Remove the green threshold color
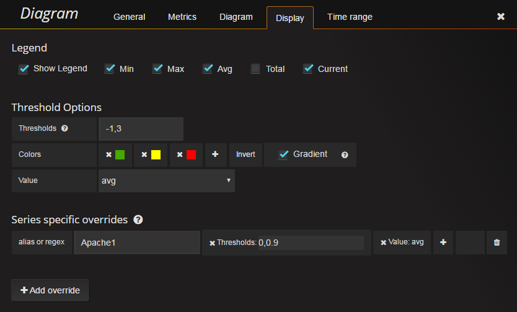This screenshot has height=312, width=517. tap(109, 154)
